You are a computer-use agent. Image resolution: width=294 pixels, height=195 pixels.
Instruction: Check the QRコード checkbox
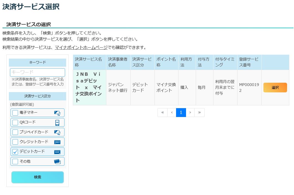tap(15, 123)
